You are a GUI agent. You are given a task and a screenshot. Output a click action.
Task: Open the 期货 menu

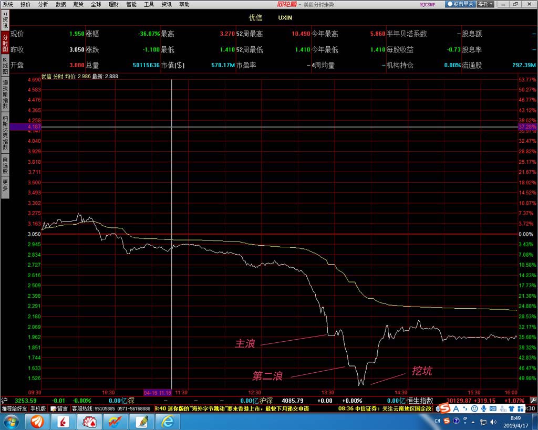pyautogui.click(x=78, y=4)
